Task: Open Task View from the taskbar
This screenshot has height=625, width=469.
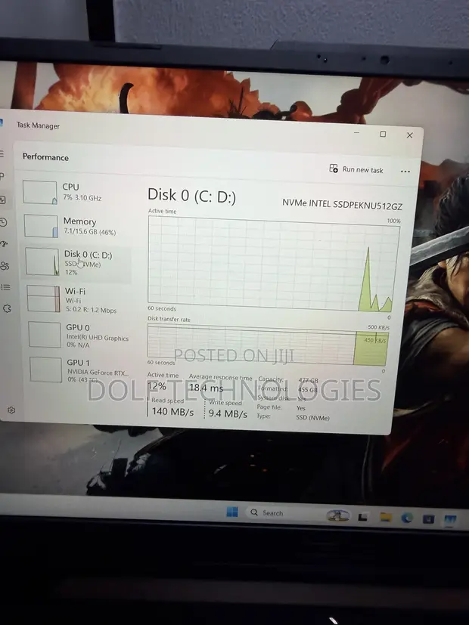Action: coord(362,518)
